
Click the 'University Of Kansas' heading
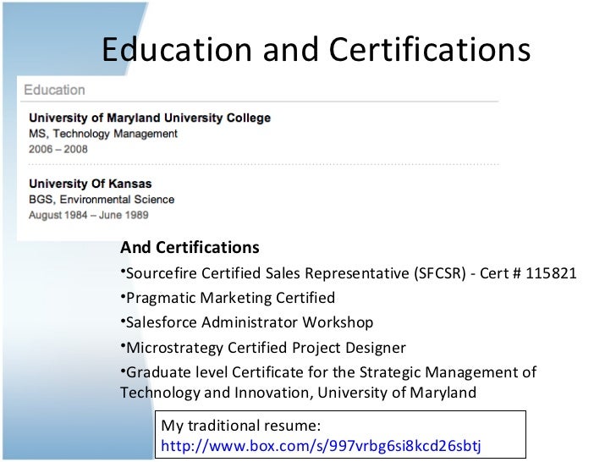(91, 184)
